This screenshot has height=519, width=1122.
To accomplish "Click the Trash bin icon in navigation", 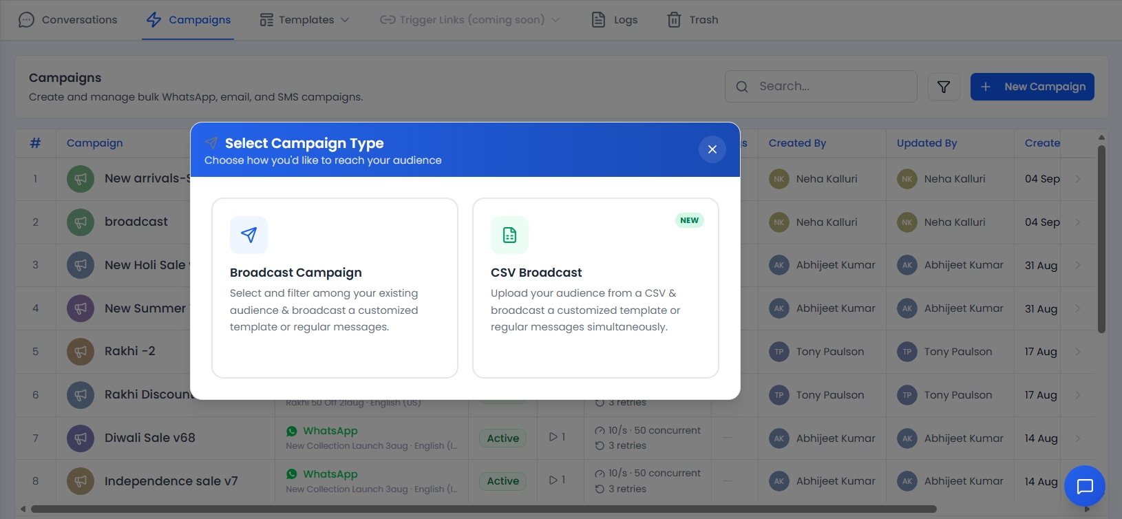I will (674, 20).
